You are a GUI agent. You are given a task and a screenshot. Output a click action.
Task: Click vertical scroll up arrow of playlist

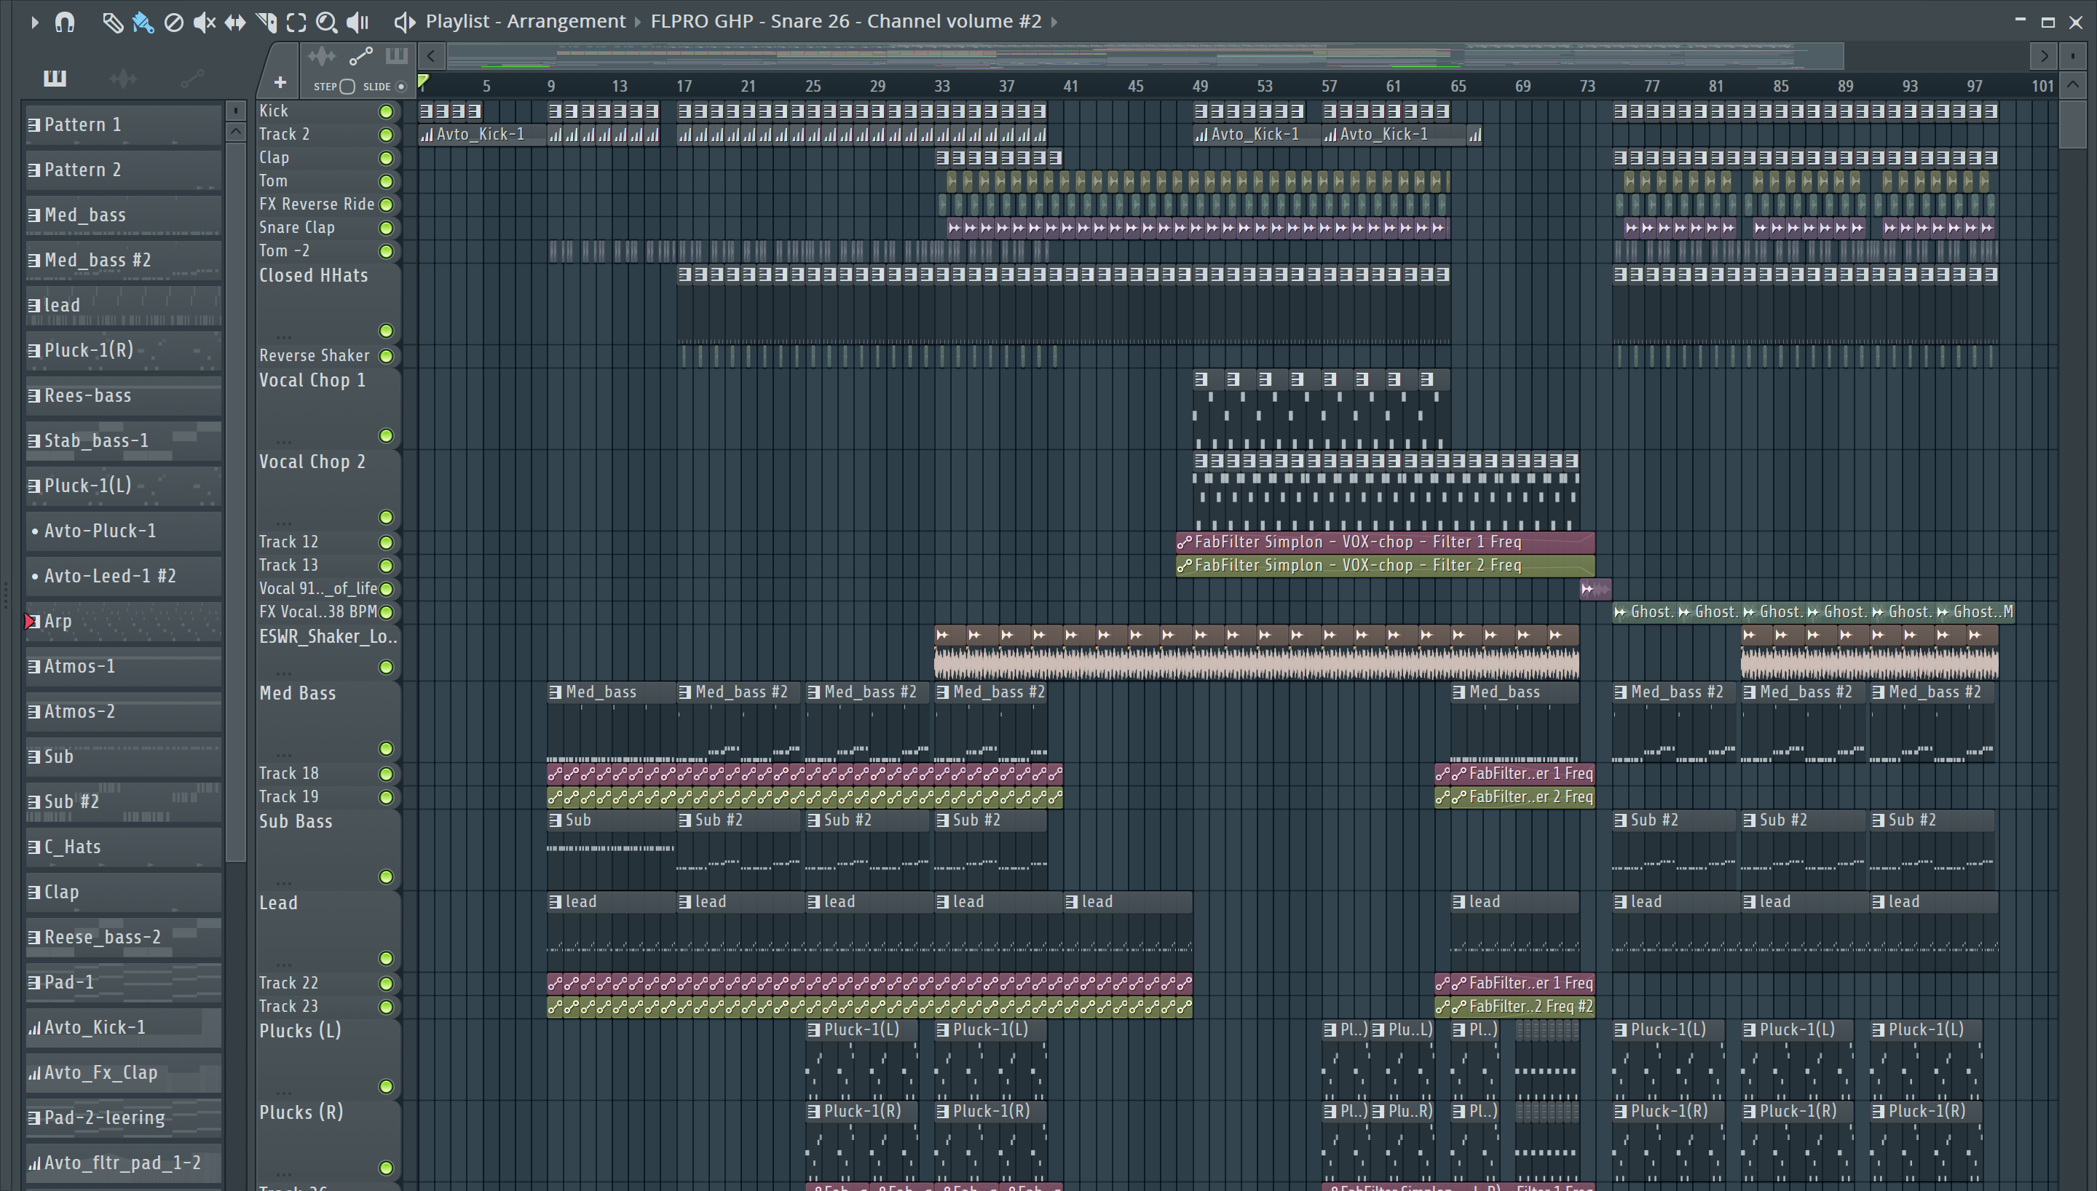(2072, 84)
